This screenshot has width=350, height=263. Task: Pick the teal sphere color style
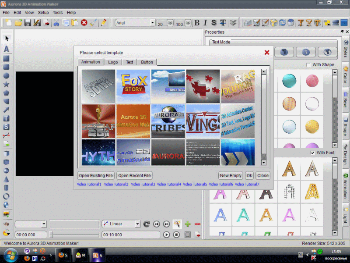(289, 81)
